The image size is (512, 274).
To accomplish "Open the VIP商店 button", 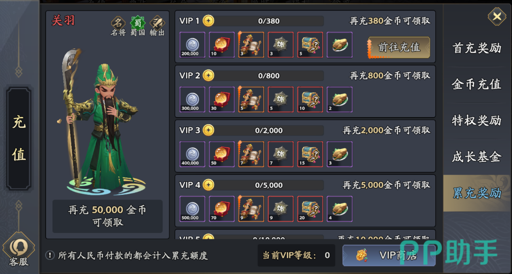I will 389,255.
